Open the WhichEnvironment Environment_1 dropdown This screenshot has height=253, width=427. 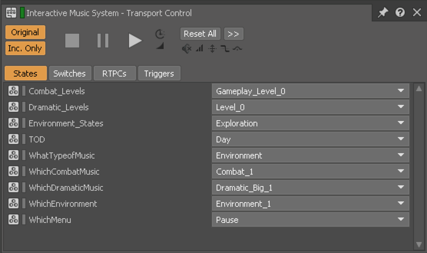[310, 204]
